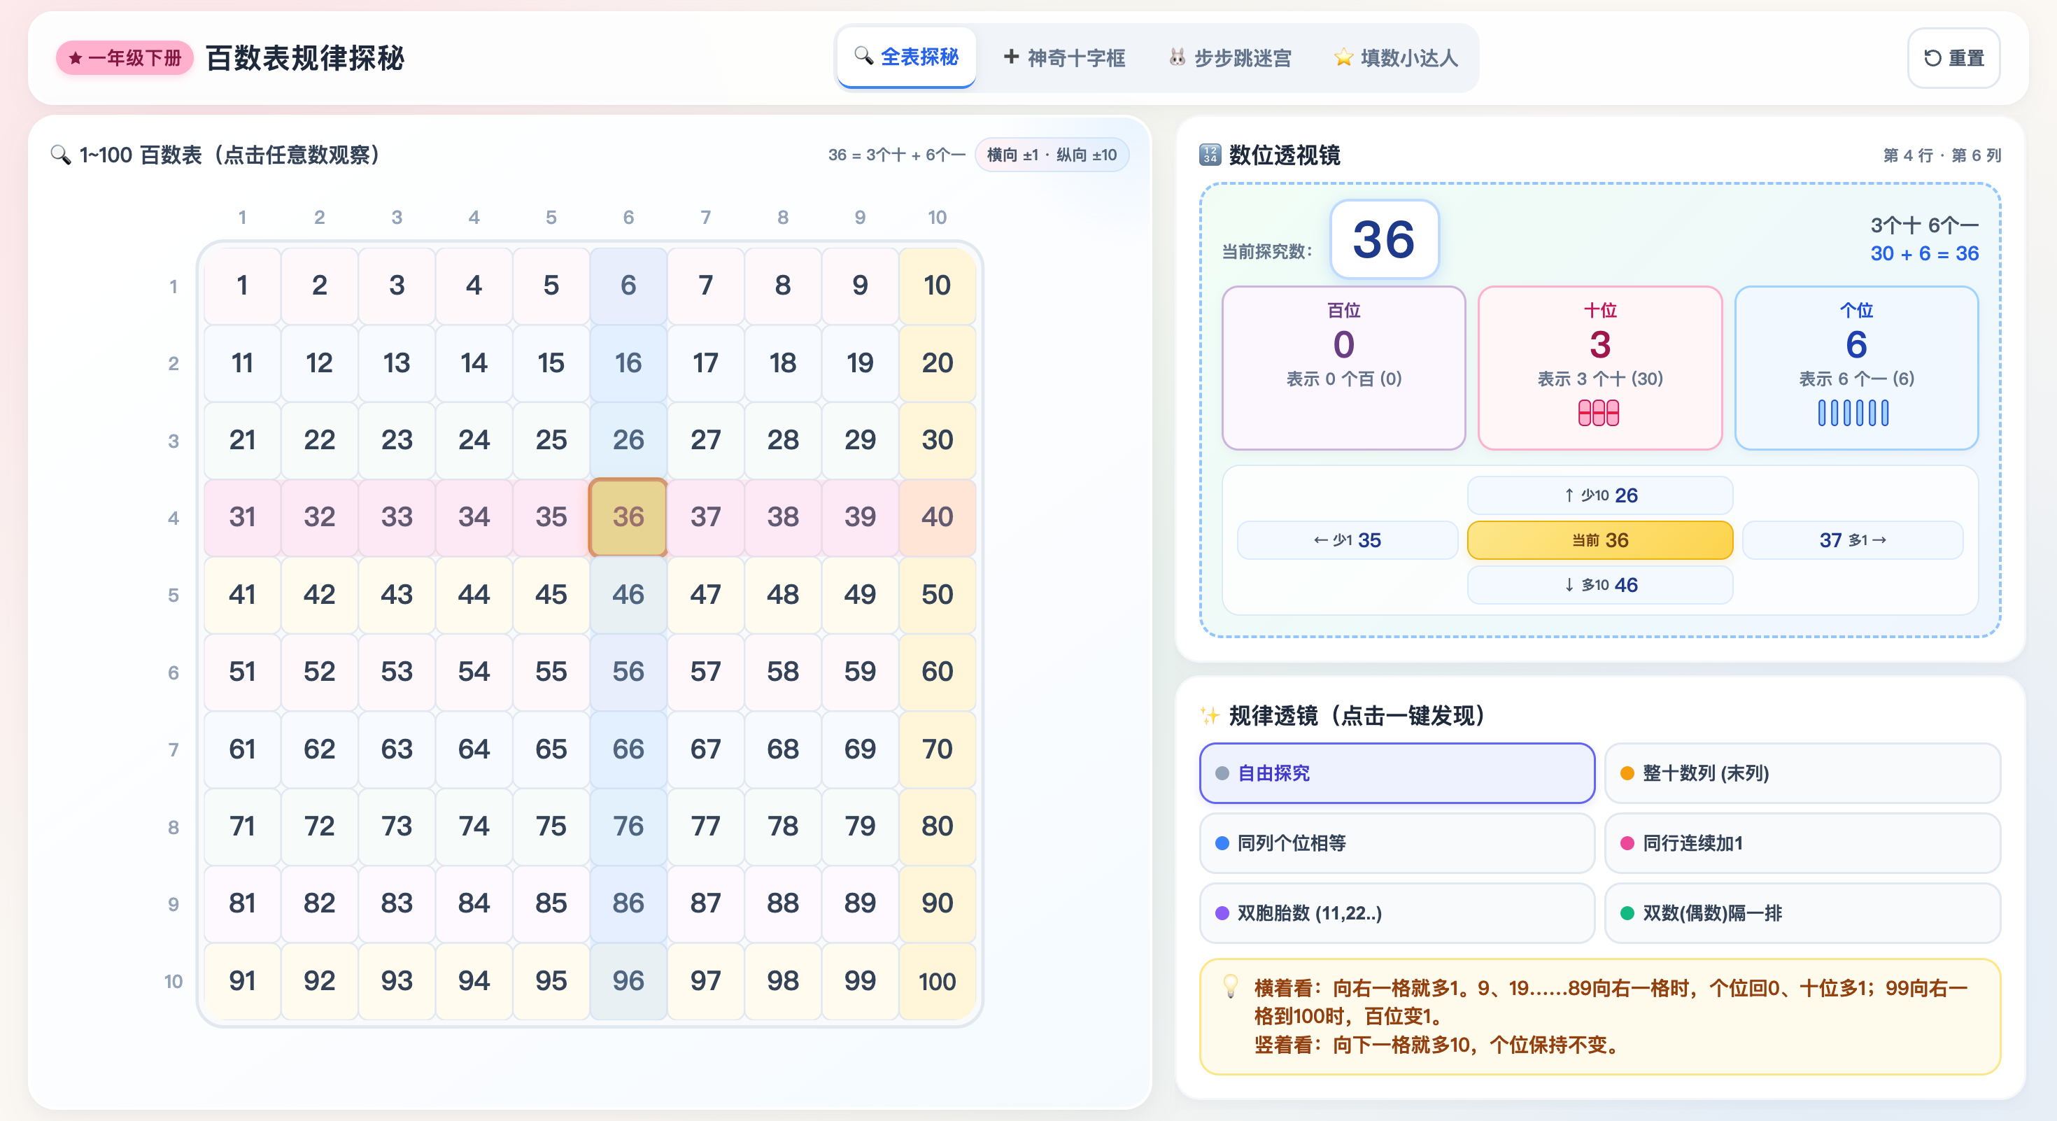Click the ten-rods icon under 十位

tap(1599, 413)
